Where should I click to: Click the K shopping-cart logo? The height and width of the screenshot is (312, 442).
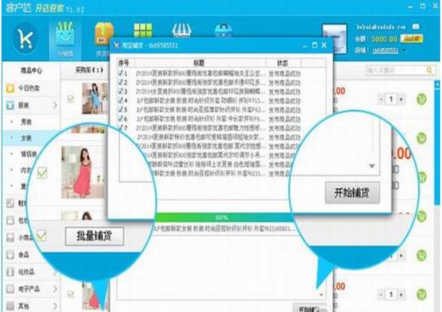coord(25,39)
